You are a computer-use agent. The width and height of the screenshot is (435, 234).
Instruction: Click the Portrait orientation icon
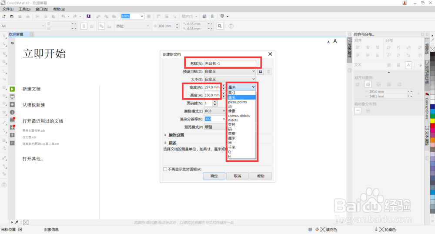(x=84, y=26)
